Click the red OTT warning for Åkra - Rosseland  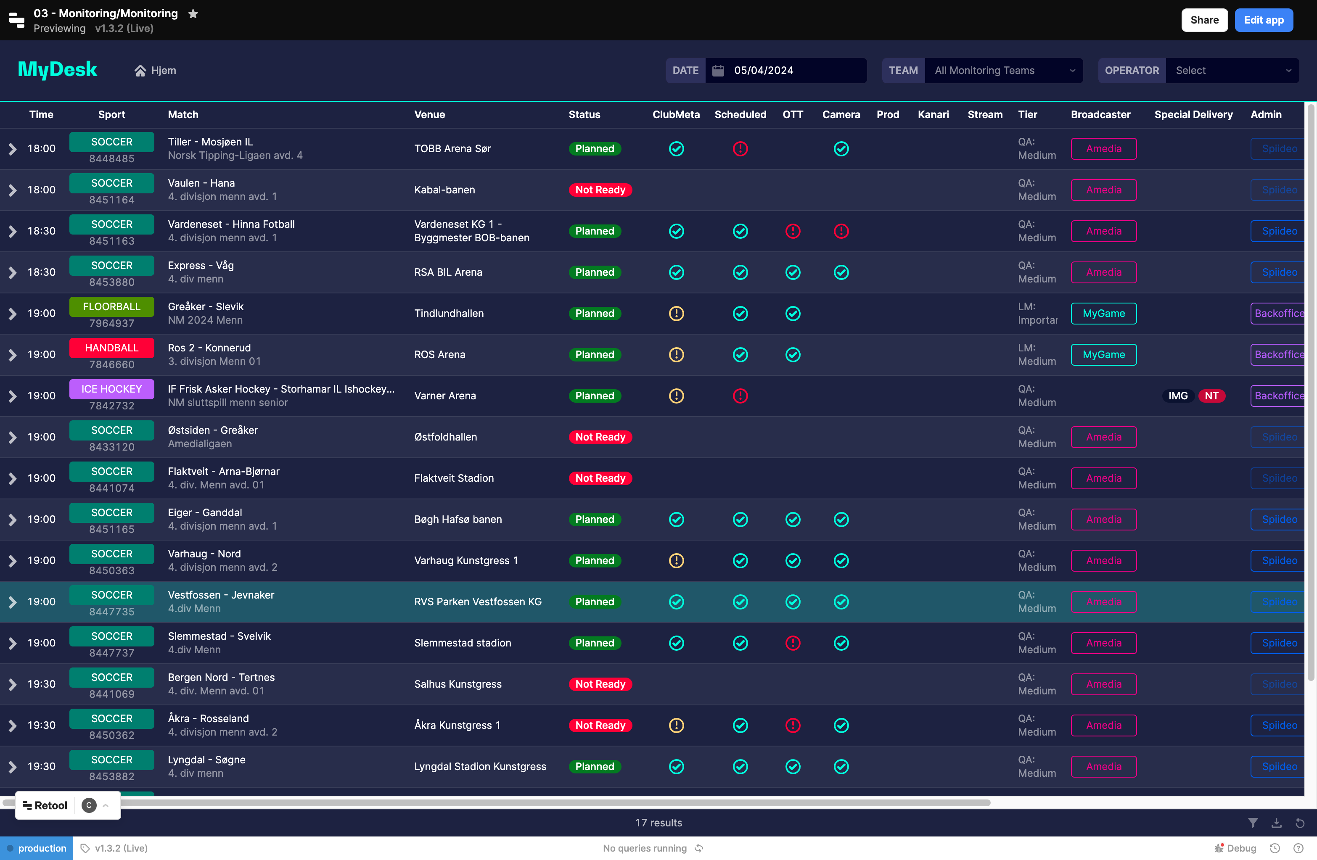(792, 725)
